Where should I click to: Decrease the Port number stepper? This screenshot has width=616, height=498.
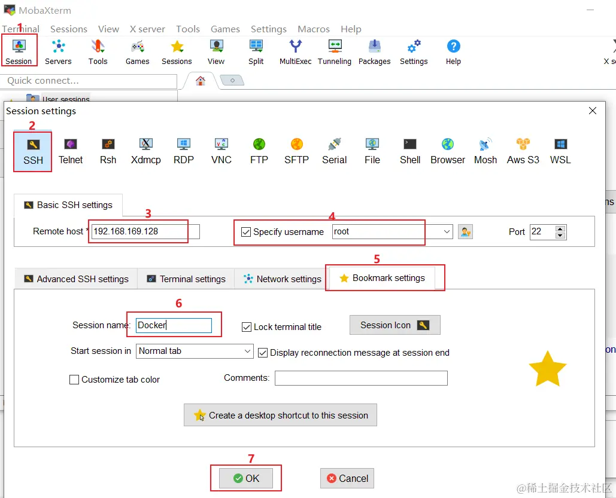pos(560,236)
